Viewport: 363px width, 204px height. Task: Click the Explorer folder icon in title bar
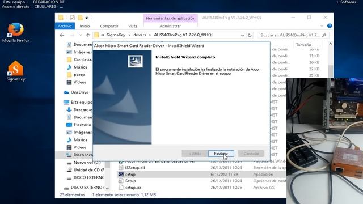click(x=61, y=18)
